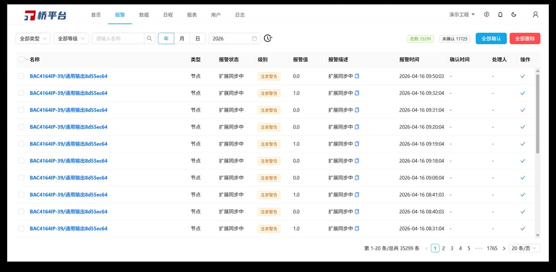Open the 全部类型 type filter dropdown

tap(33, 39)
